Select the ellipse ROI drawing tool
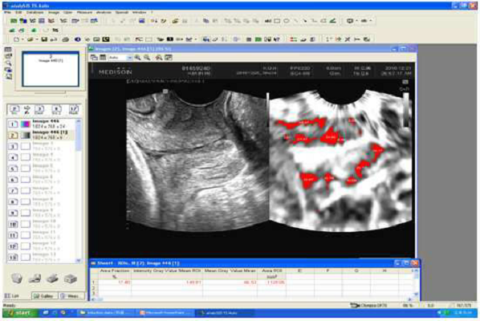Screen dimensions: 480x321 287,21
